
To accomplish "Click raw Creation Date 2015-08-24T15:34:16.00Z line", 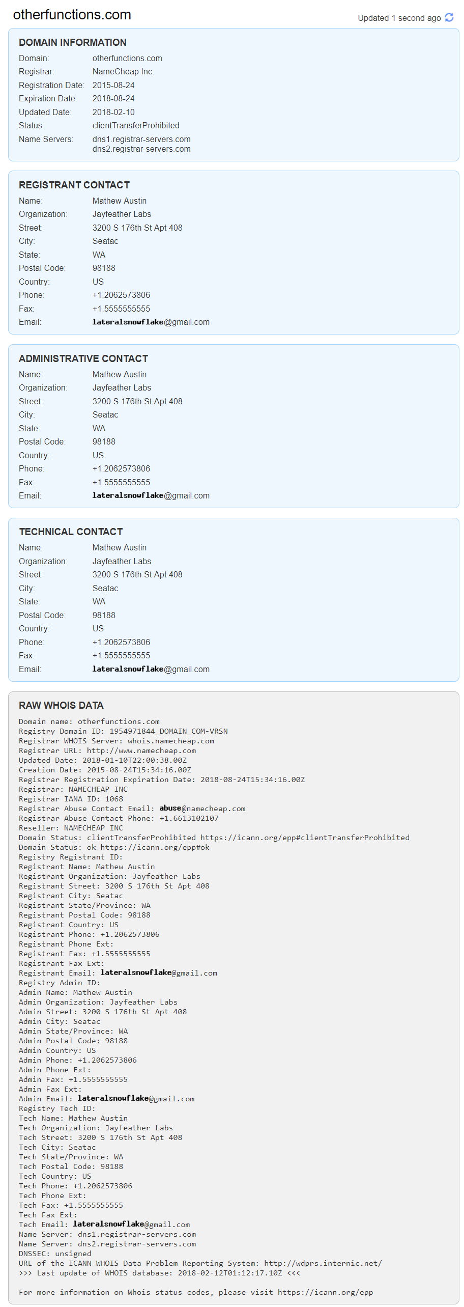I will click(x=105, y=770).
